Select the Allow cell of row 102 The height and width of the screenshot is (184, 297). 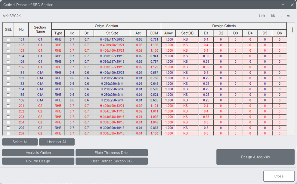pos(168,45)
